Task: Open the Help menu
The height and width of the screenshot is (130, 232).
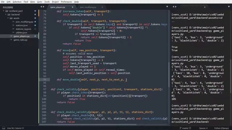Action: click(76, 2)
